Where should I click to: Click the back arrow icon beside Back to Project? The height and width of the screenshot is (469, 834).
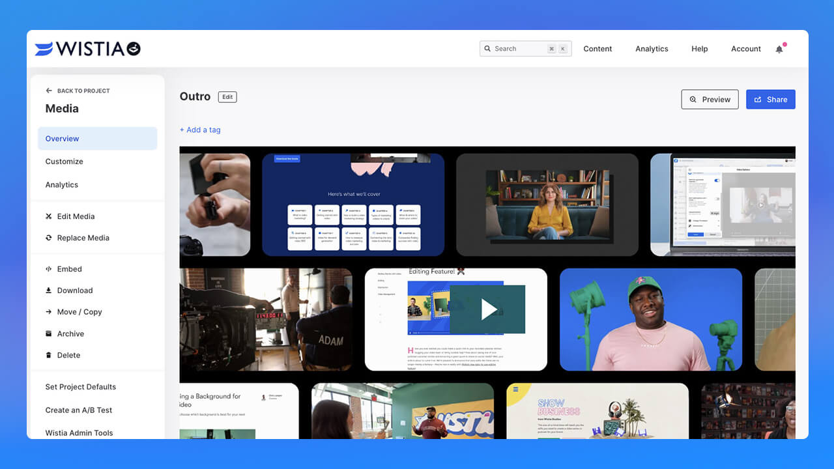click(x=49, y=91)
